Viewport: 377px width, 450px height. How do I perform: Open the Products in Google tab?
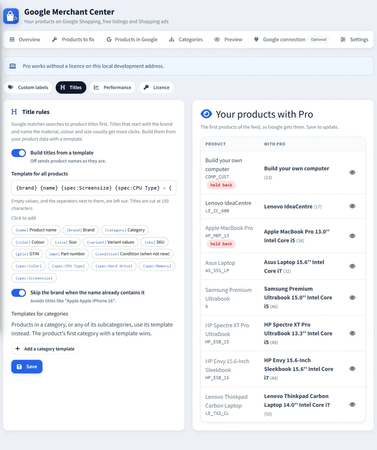click(x=132, y=39)
